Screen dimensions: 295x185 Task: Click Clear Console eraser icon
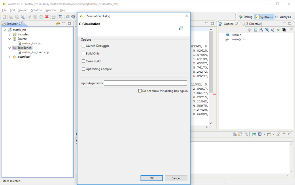pos(278,134)
